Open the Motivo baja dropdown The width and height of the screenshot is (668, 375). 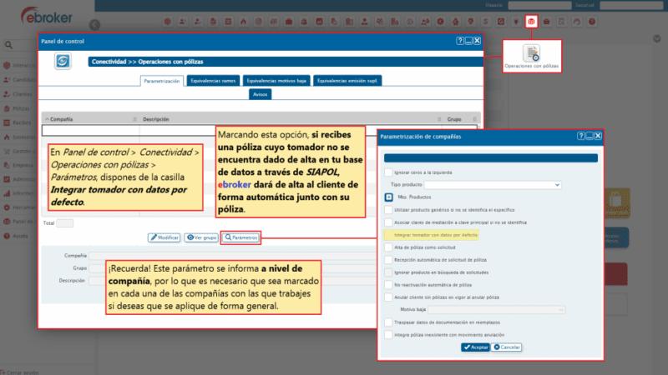point(496,309)
